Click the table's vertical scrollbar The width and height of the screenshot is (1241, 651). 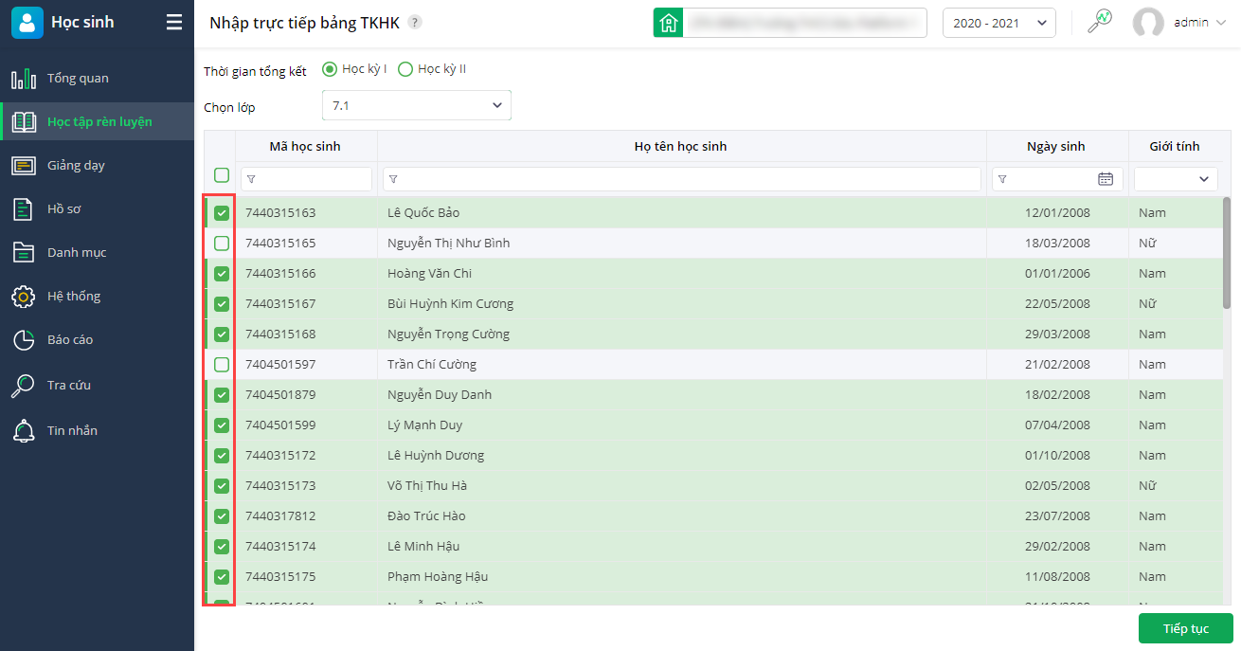point(1227,254)
